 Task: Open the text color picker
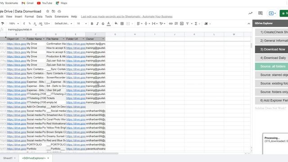click(108, 23)
